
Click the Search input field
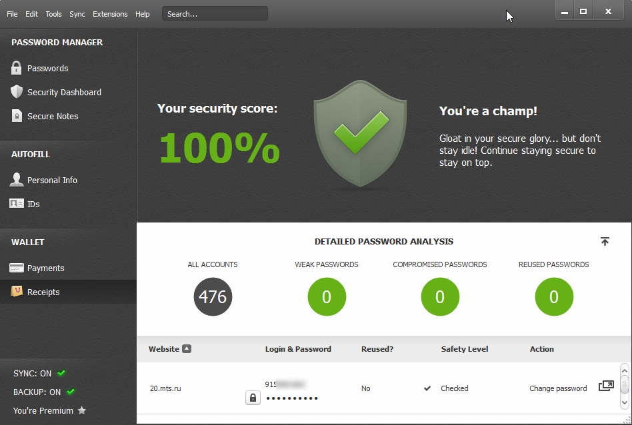point(215,14)
